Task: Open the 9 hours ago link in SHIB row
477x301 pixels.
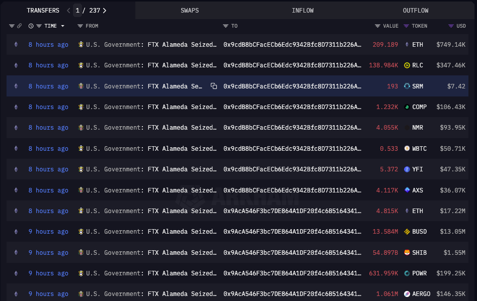Action: pos(48,252)
